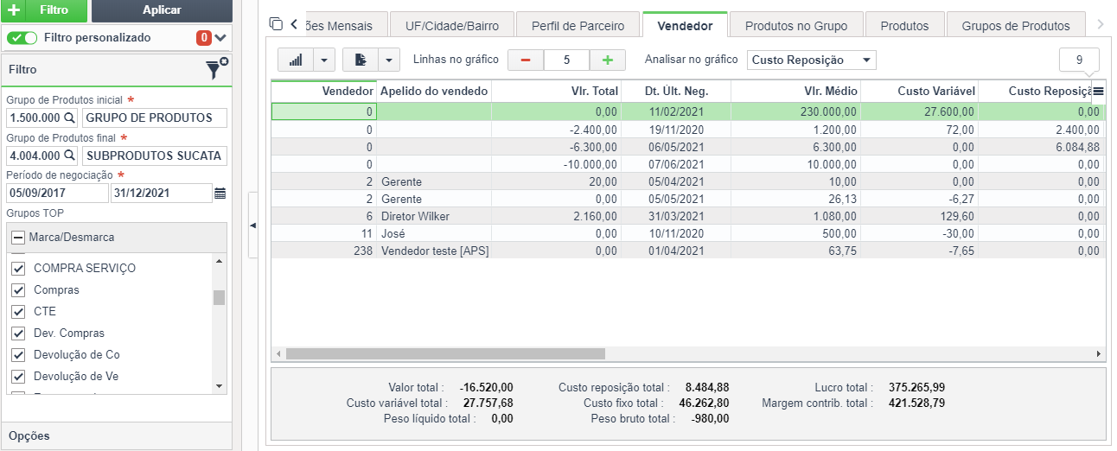Viewport: 1117px width, 451px height.
Task: Click the date cell 19/11/2020
Action: pos(676,130)
